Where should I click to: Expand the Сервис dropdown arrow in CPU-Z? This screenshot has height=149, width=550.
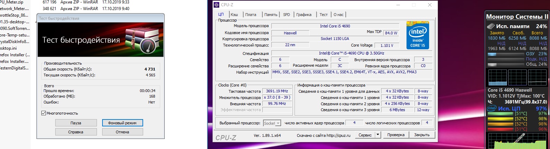[x=378, y=135]
